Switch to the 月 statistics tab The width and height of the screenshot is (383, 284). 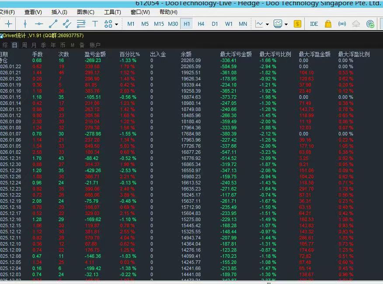[34, 45]
